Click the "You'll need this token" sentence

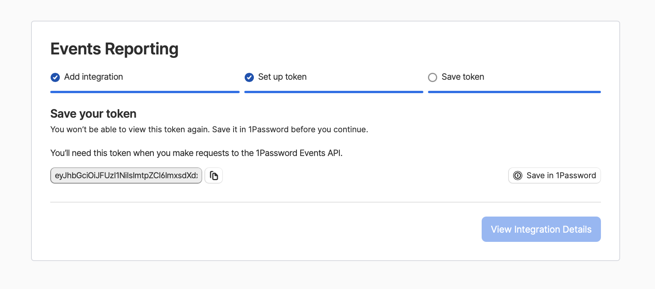coord(196,153)
